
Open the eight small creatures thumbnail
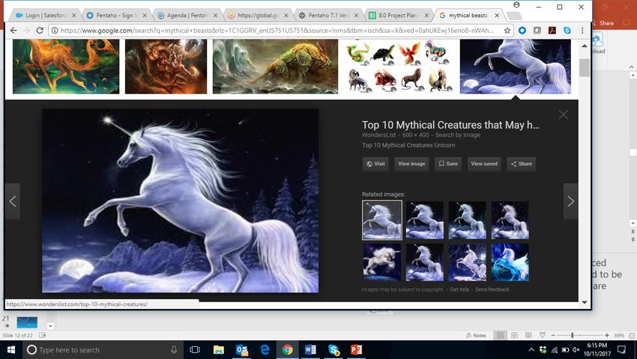[x=399, y=67]
